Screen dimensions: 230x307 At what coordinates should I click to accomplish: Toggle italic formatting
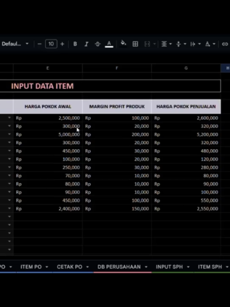click(x=87, y=44)
